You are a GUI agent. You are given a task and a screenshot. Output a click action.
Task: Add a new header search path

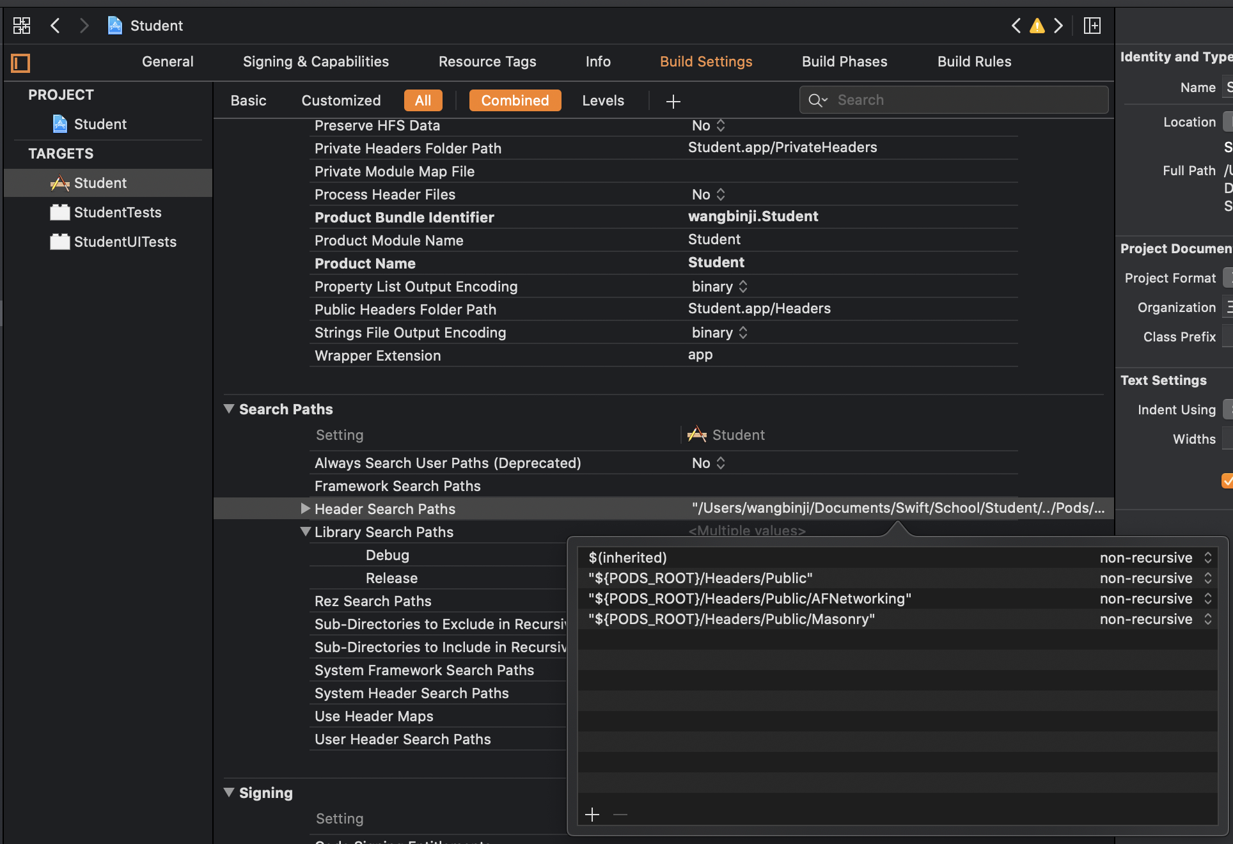592,815
